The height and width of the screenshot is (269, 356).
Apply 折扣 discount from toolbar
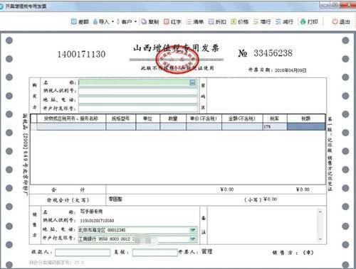pos(217,22)
